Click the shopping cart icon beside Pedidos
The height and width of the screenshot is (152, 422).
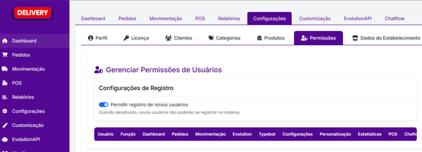tap(5, 55)
